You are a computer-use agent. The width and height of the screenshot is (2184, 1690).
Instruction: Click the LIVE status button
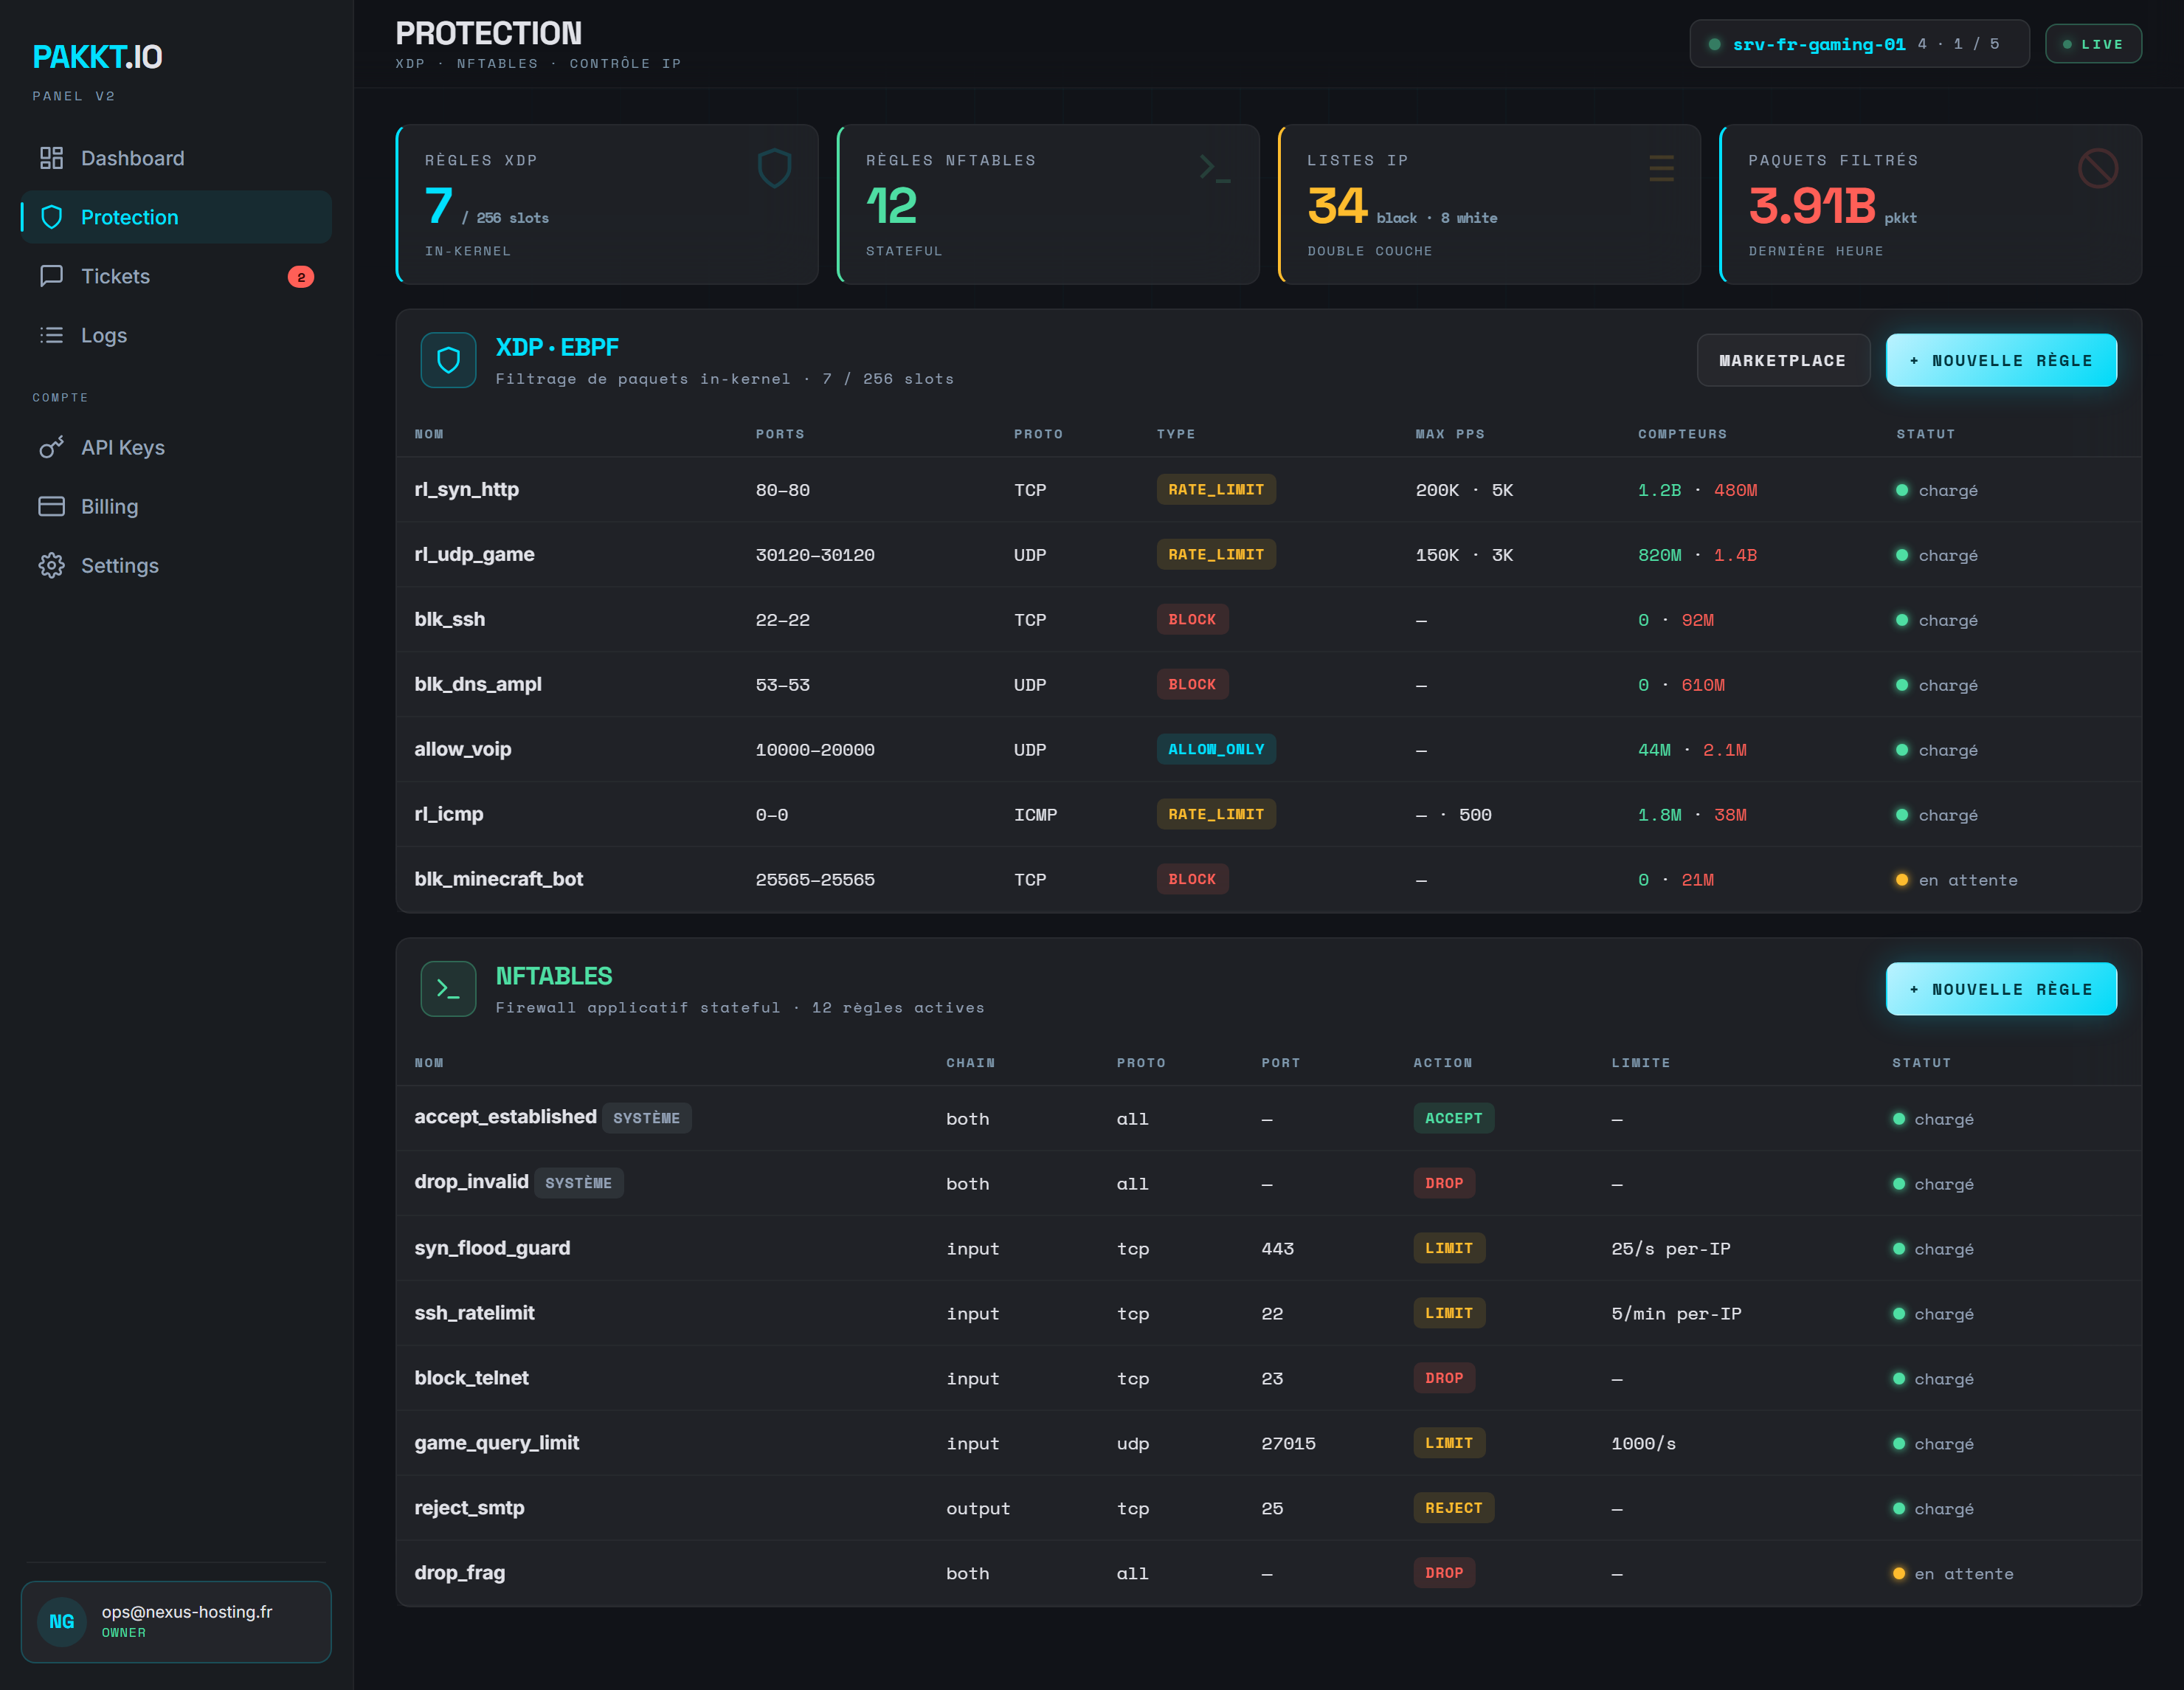(x=2092, y=44)
